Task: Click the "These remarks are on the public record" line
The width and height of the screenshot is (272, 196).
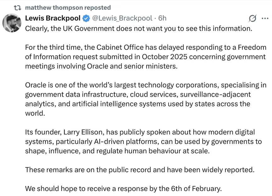Action: pyautogui.click(x=139, y=170)
